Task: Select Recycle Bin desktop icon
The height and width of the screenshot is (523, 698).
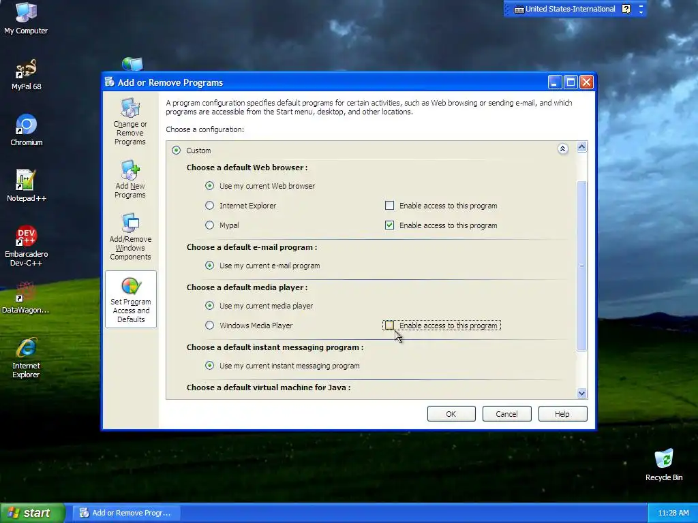Action: pos(664,465)
